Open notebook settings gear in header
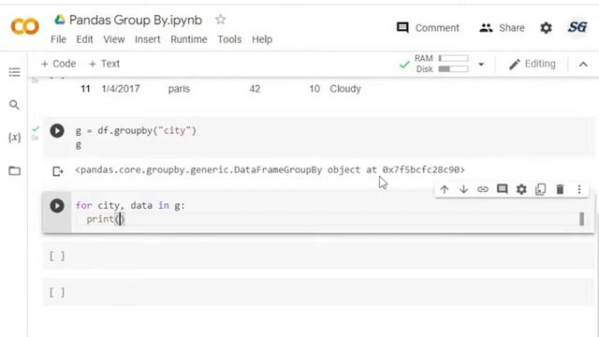Image resolution: width=599 pixels, height=337 pixels. tap(546, 28)
